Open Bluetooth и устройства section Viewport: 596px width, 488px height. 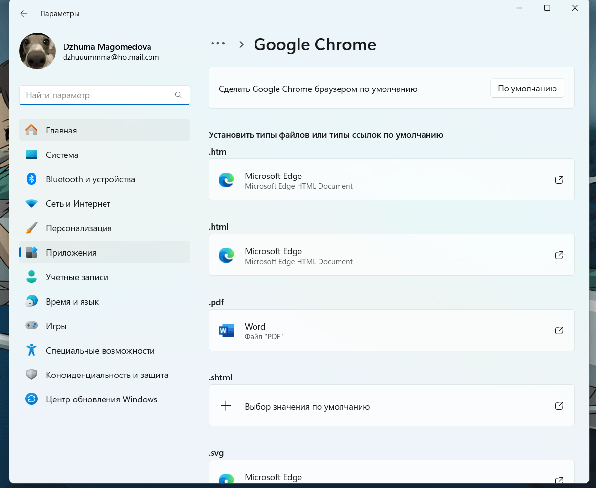point(105,179)
